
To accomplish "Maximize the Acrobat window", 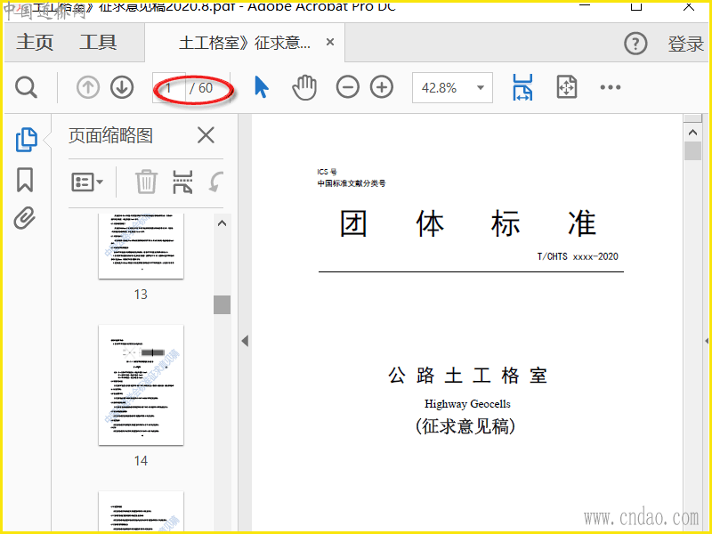I will click(636, 5).
